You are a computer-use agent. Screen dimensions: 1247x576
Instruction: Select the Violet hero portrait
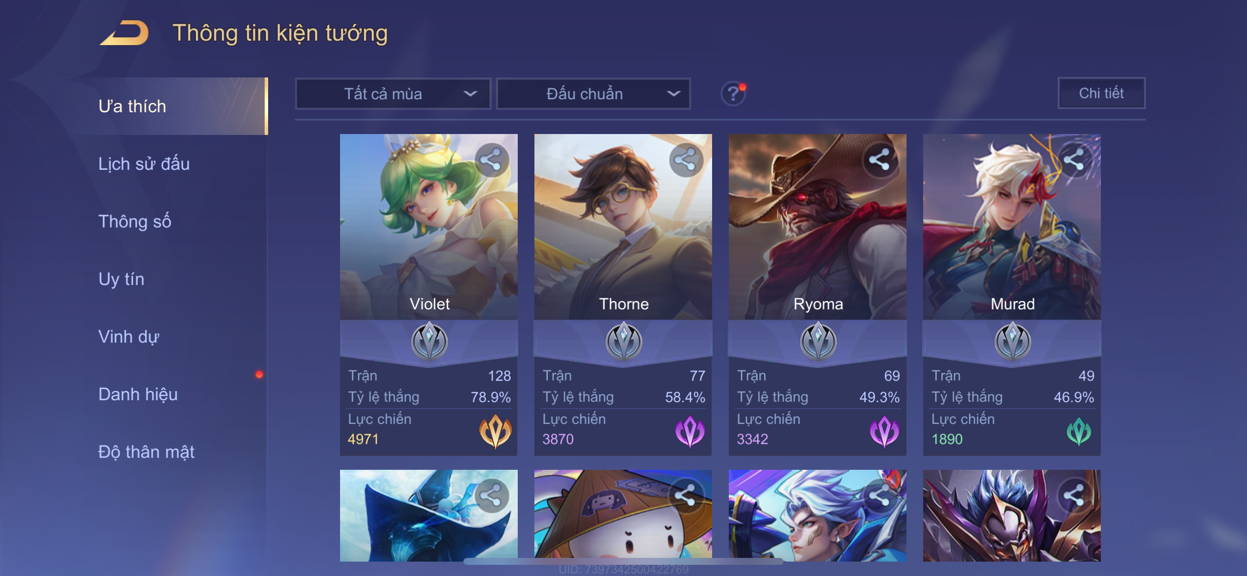tap(428, 226)
